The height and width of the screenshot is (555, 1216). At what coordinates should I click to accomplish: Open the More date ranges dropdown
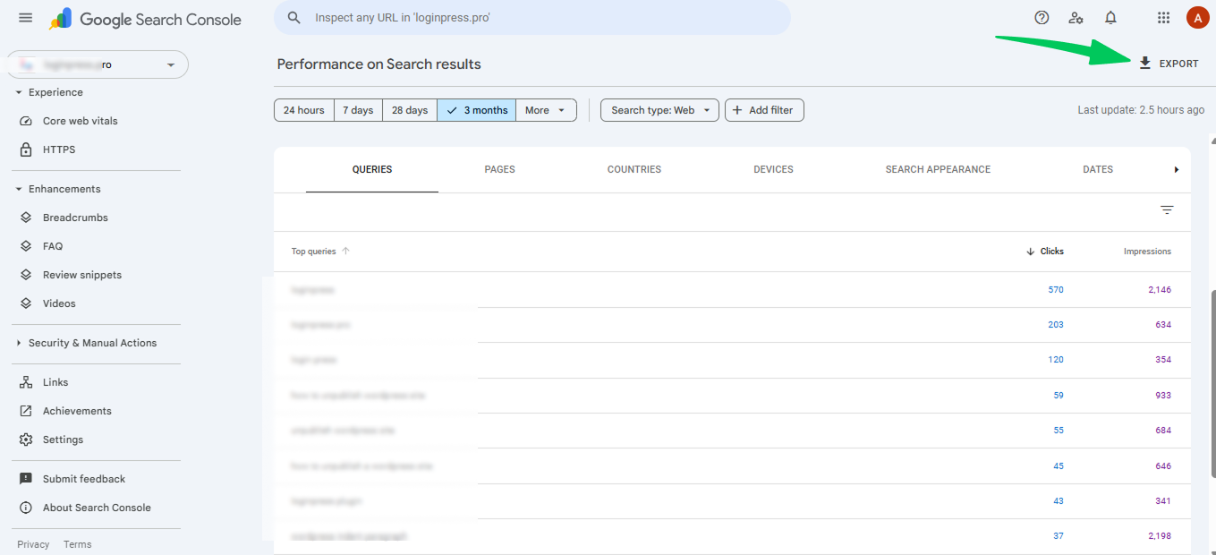pos(546,110)
